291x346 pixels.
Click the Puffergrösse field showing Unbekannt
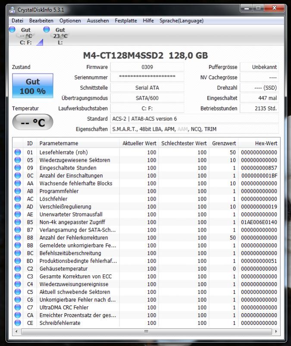click(x=259, y=67)
